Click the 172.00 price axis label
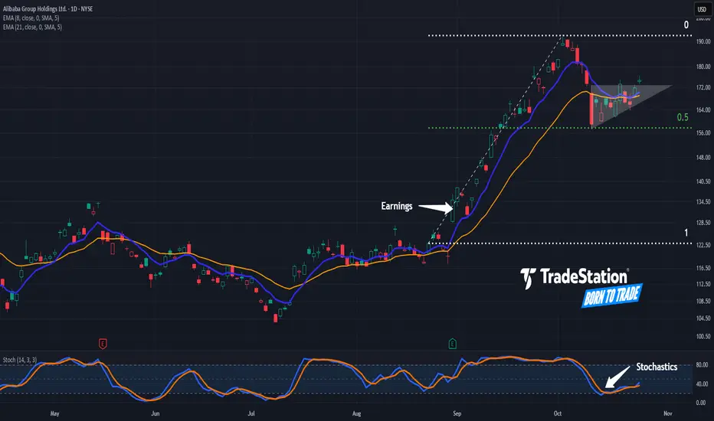This screenshot has width=714, height=421. point(703,87)
